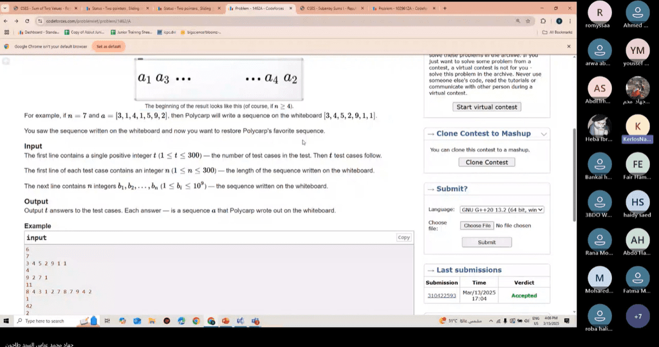Bookmark this page with the star icon
This screenshot has height=347, width=659.
(x=528, y=21)
